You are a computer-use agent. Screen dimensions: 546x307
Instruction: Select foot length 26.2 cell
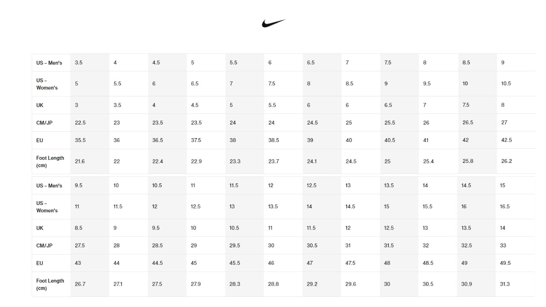click(506, 162)
